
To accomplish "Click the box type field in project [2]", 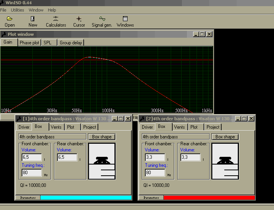I will click(176, 137).
